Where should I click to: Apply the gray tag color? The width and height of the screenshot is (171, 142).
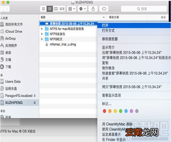pos(137,111)
